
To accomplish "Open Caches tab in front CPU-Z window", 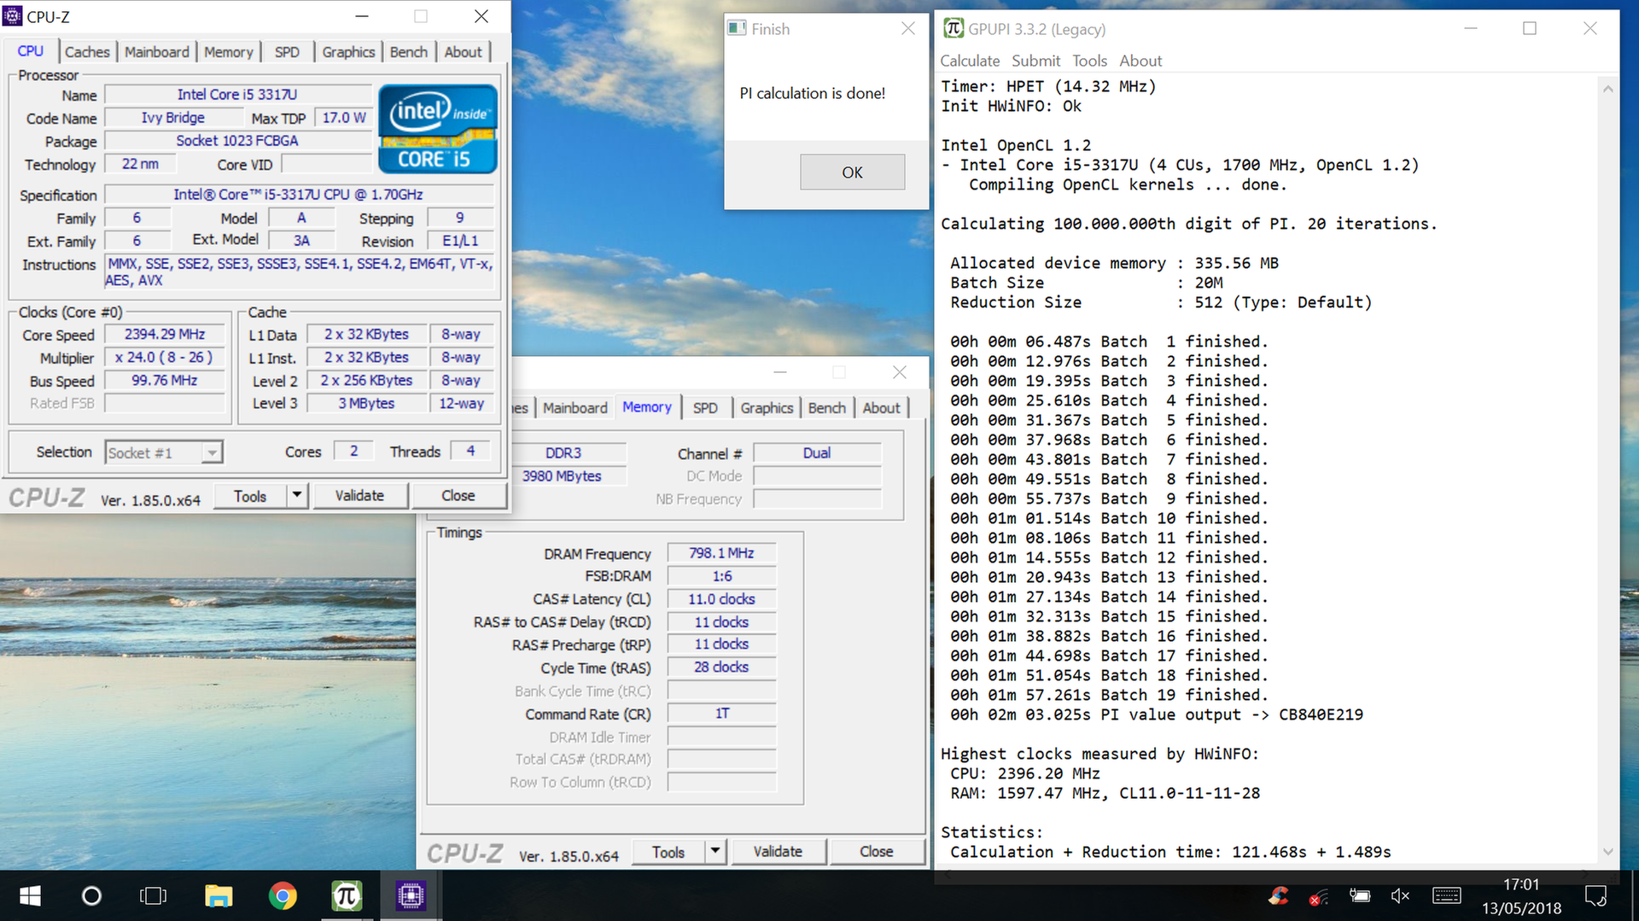I will [87, 52].
